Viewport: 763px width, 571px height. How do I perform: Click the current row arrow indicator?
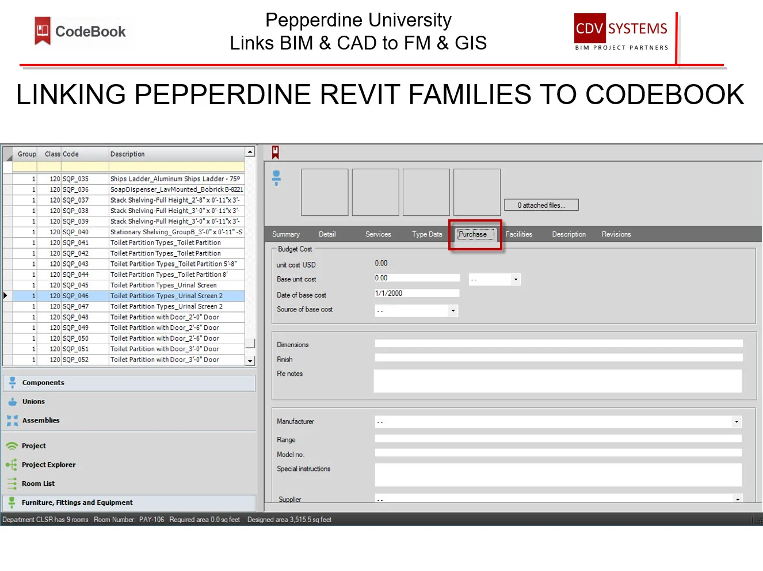point(6,296)
